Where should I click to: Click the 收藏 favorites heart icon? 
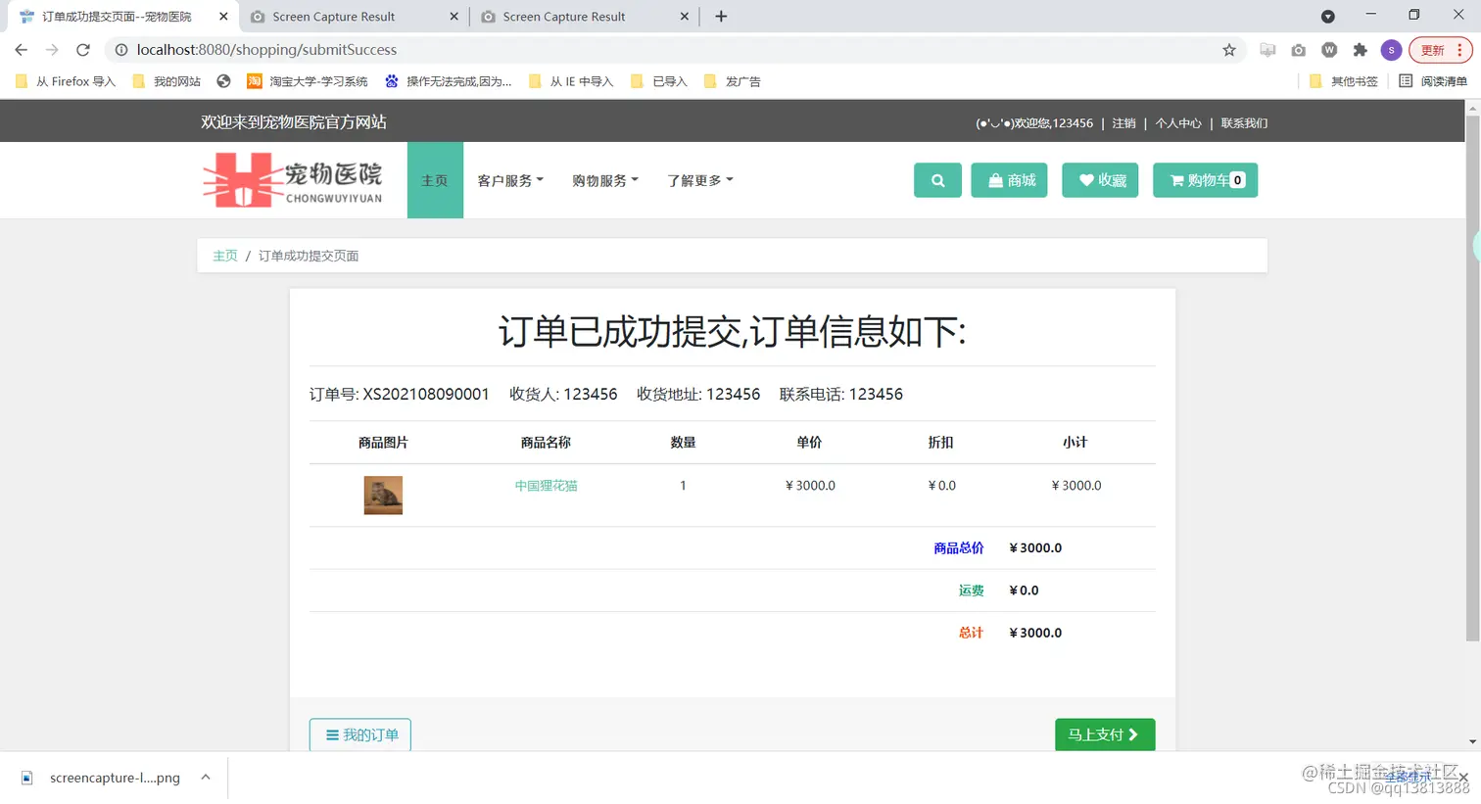point(1099,180)
